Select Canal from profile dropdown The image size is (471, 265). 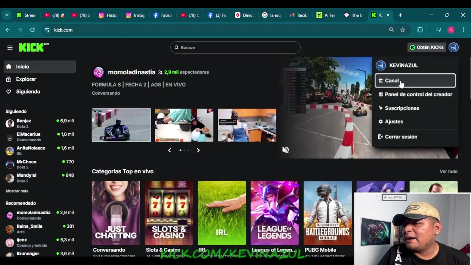click(x=415, y=81)
